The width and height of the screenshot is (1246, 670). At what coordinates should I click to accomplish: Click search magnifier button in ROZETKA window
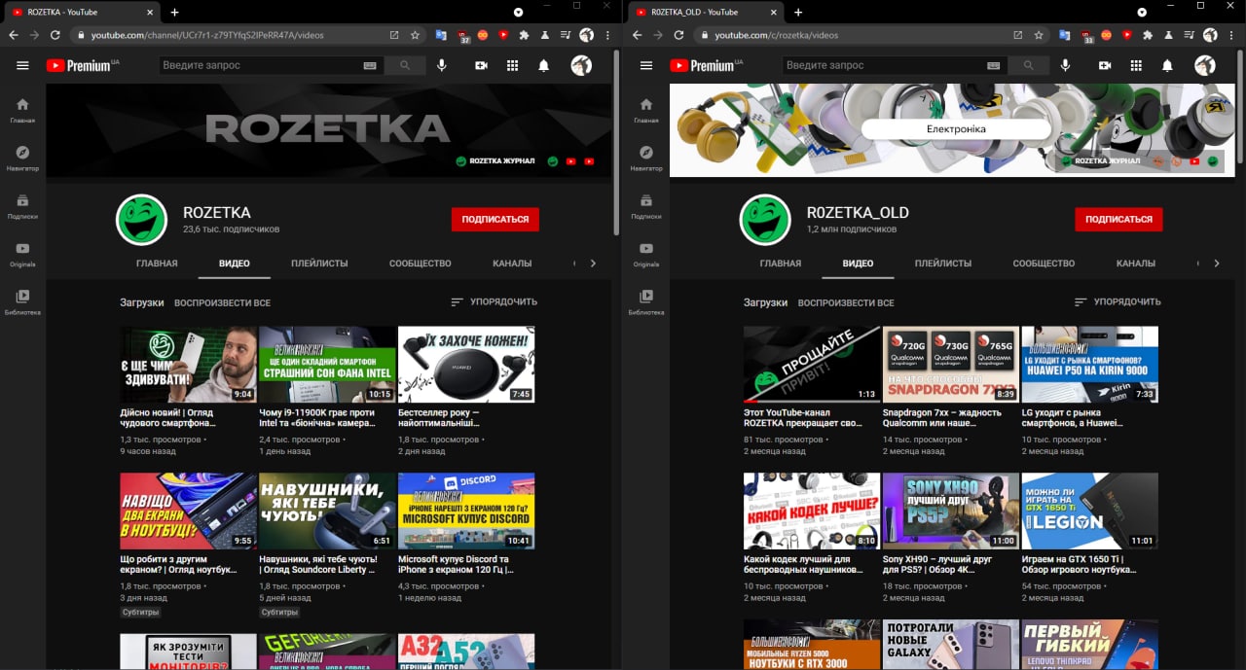(x=405, y=65)
